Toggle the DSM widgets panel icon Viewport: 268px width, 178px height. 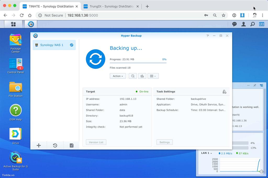[261, 24]
